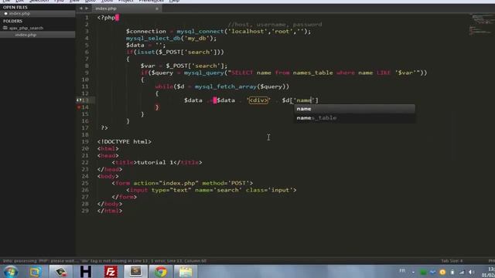The image size is (495, 278).
Task: Open the Selection menu
Action: (x=39, y=1)
